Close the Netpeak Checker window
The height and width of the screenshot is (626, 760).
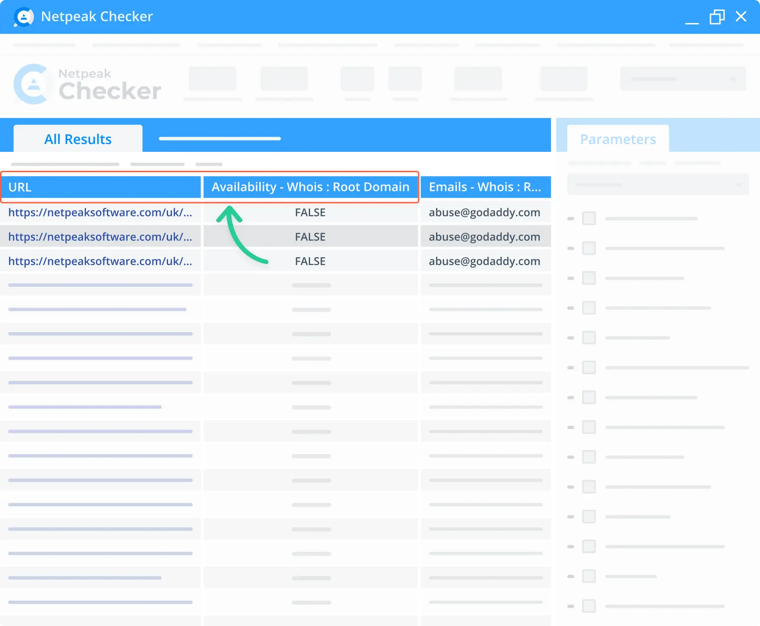(741, 16)
